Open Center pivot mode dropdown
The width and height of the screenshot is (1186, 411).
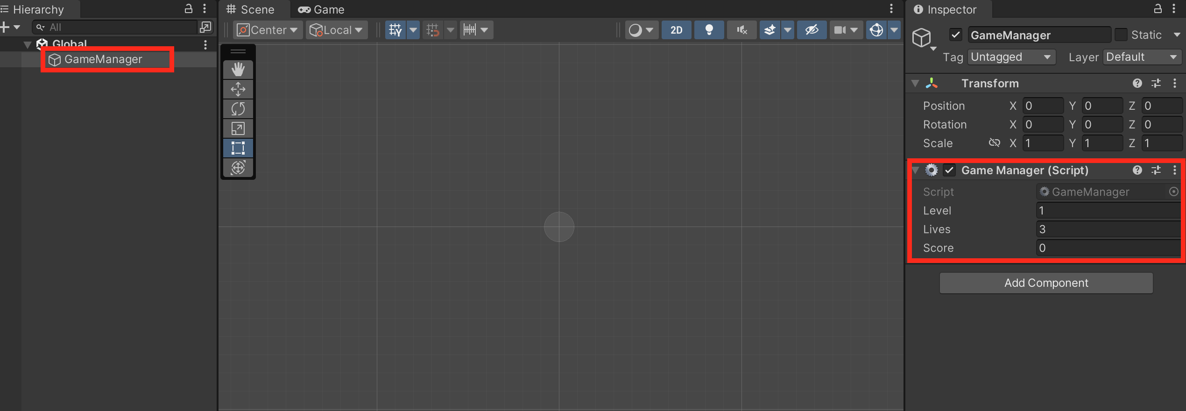point(268,30)
